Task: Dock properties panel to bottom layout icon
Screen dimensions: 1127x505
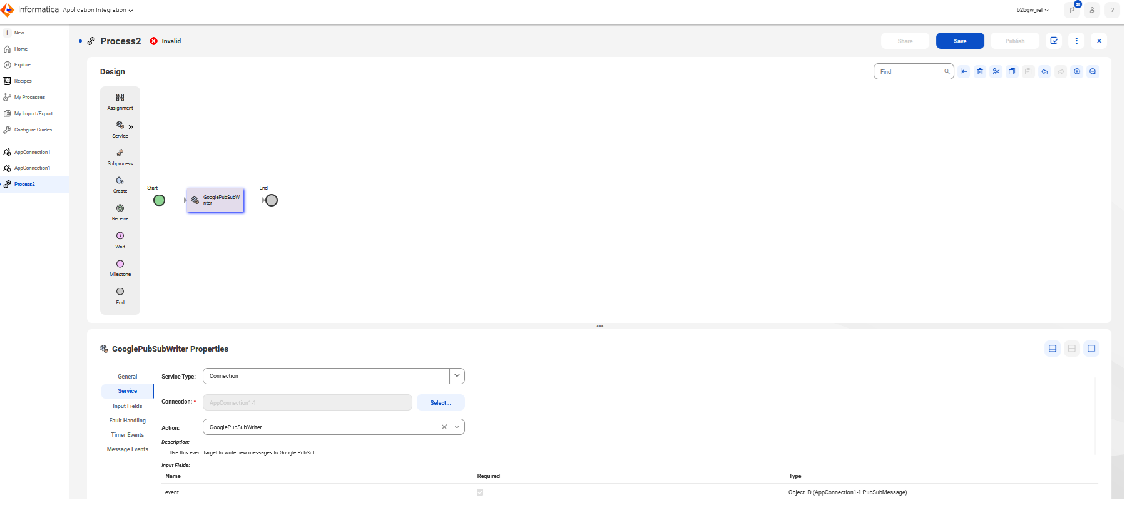Action: tap(1053, 349)
